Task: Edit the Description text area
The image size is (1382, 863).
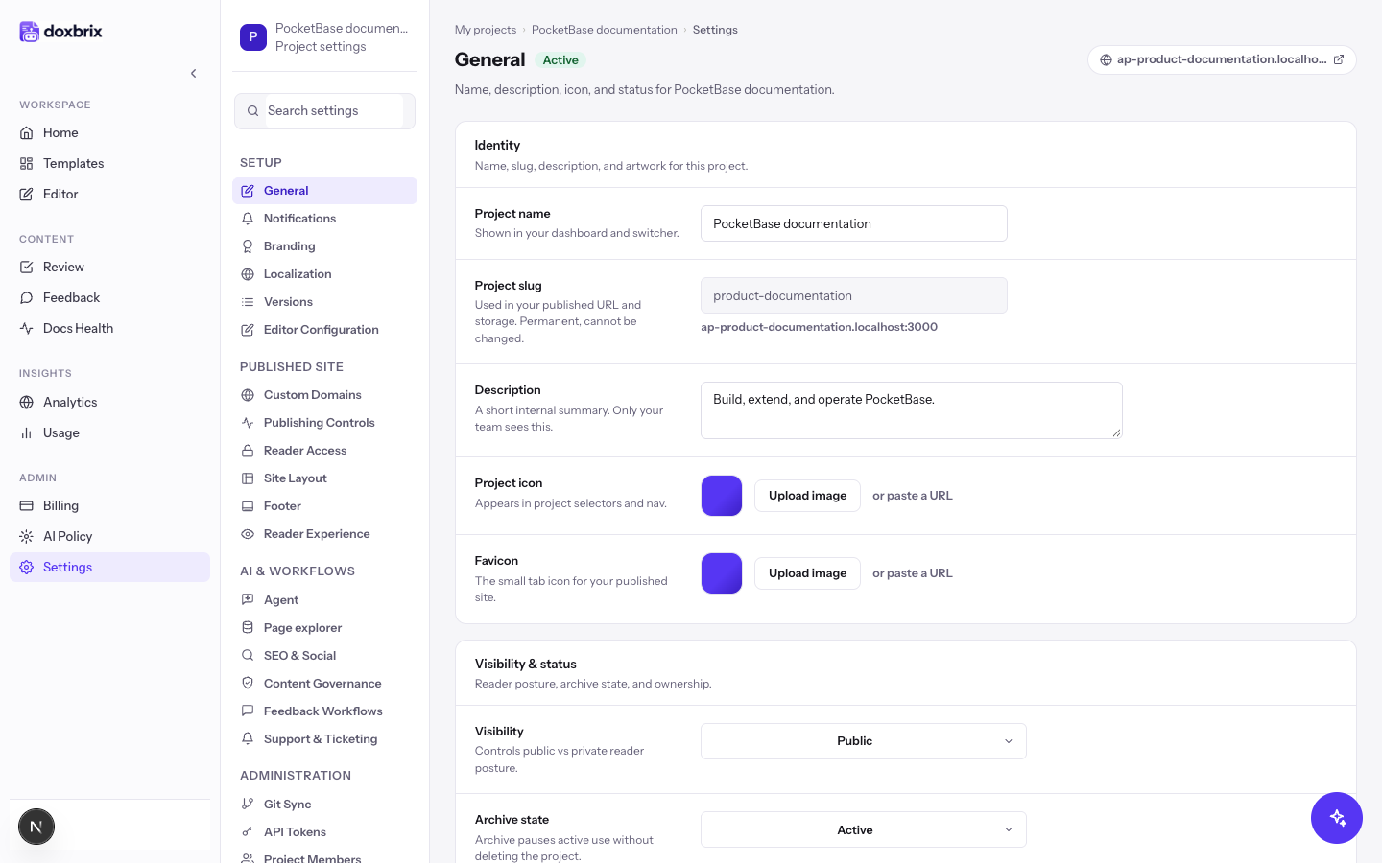Action: point(912,410)
